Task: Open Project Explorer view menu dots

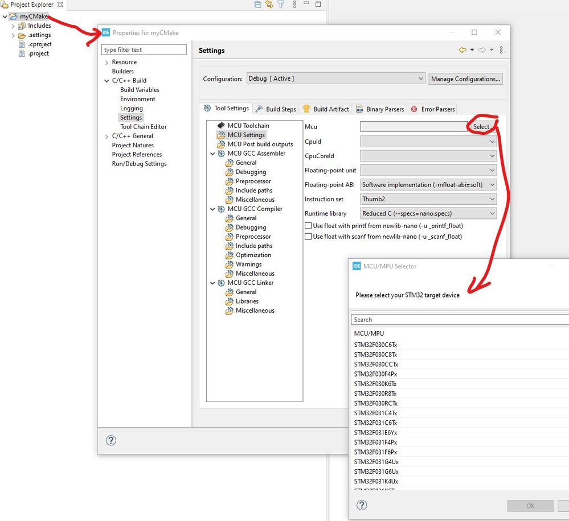Action: click(x=294, y=5)
